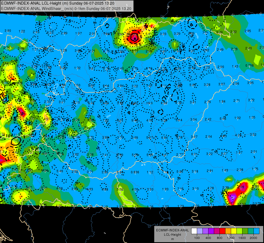Pick the grid value 1.32
The height and width of the screenshot is (243, 264).
(77, 68)
